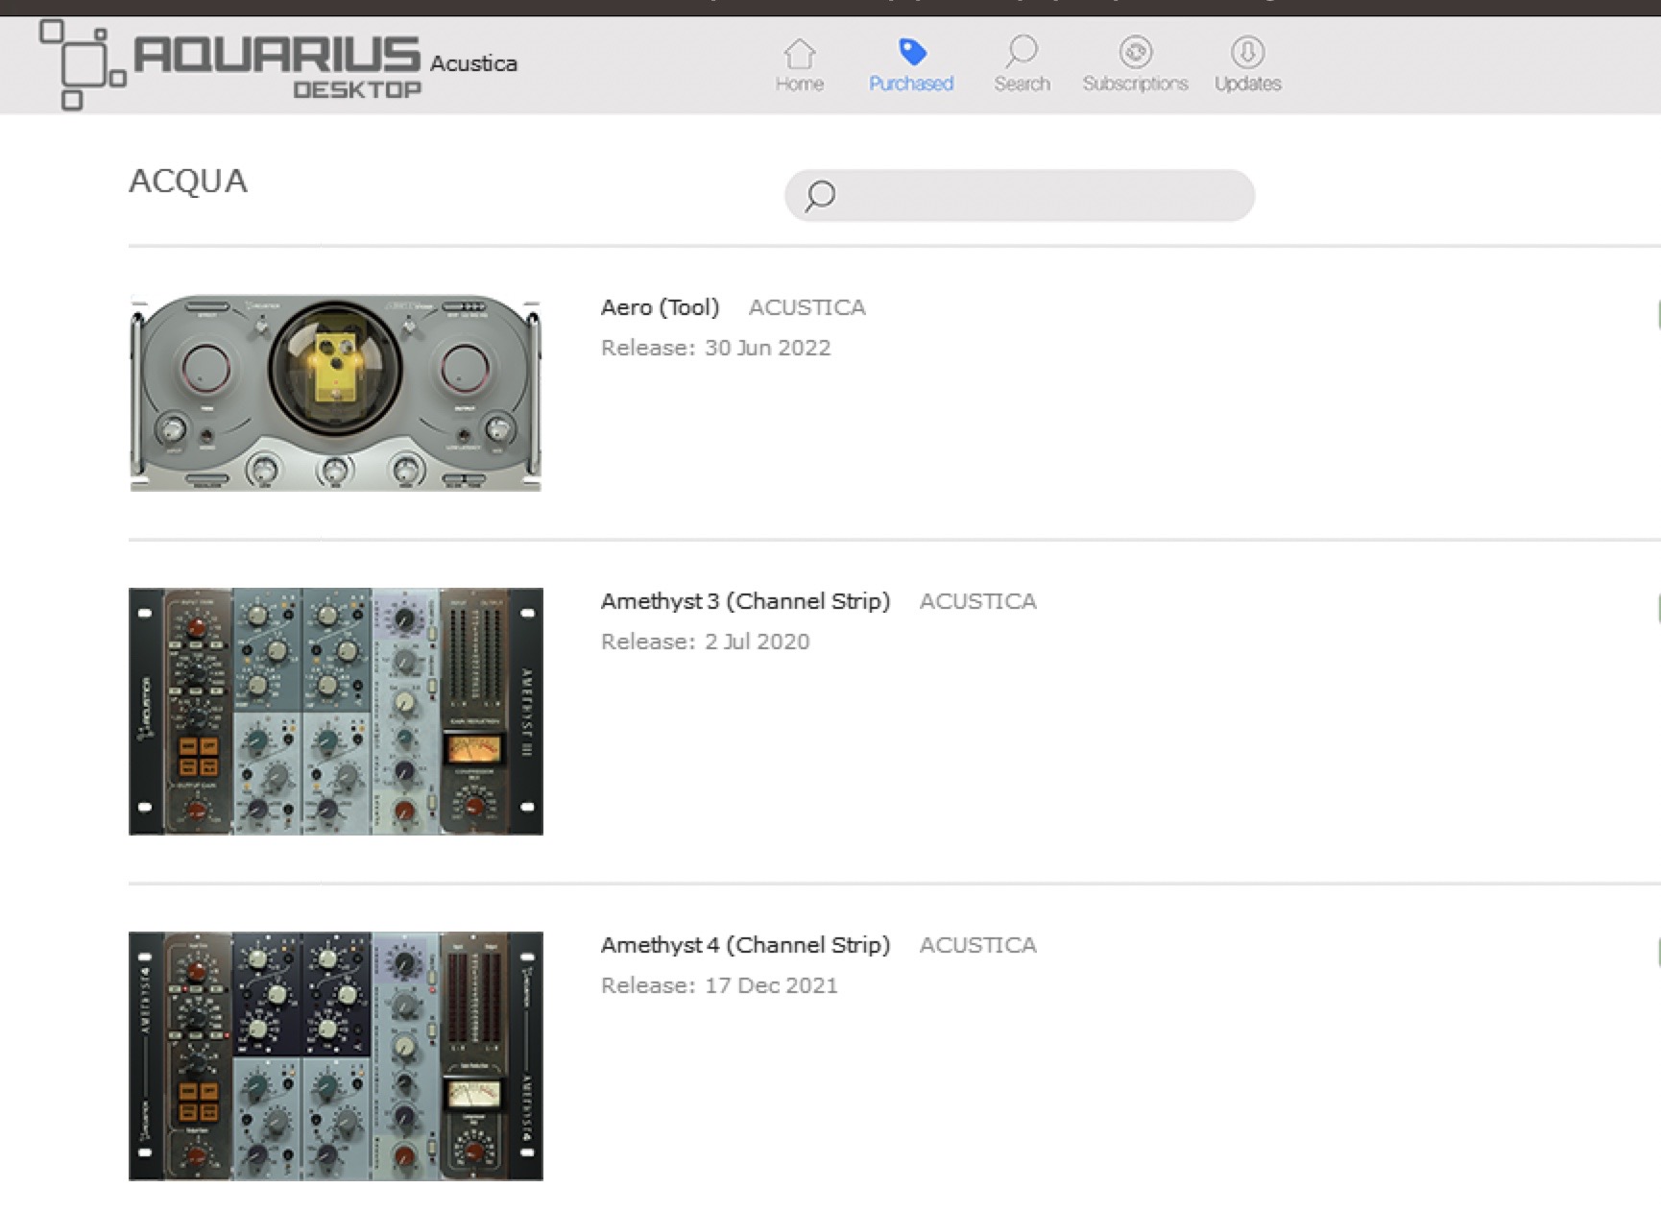Click the magnifier icon in the search field

click(x=820, y=196)
